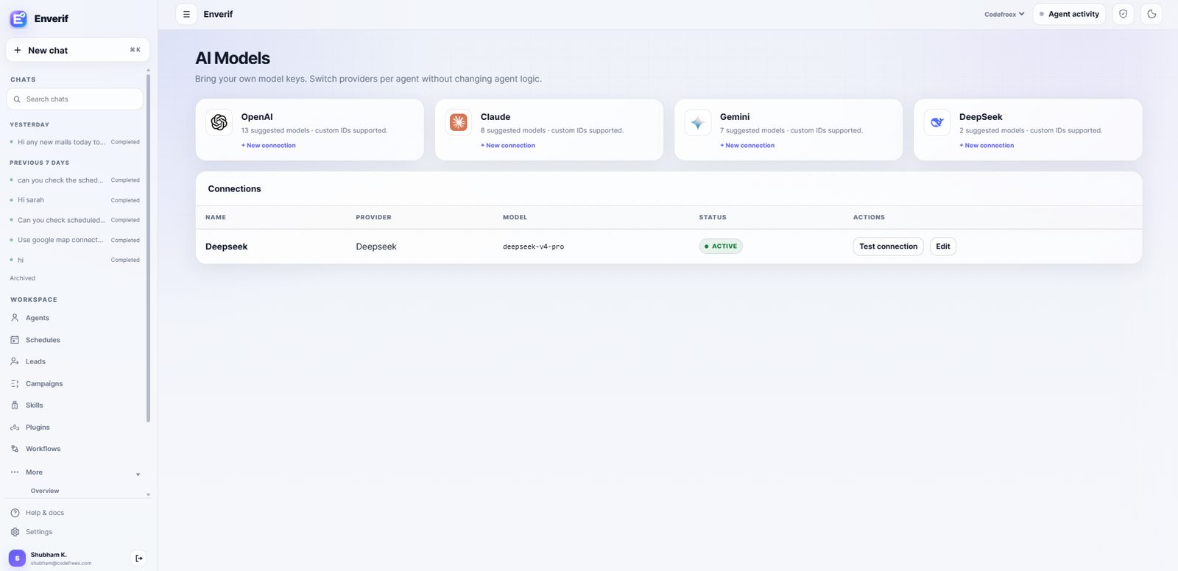Click the Shubham K. profile name
This screenshot has height=571, width=1178.
[x=49, y=555]
